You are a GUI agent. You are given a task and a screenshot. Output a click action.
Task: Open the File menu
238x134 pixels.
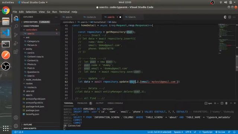pyautogui.click(x=15, y=12)
